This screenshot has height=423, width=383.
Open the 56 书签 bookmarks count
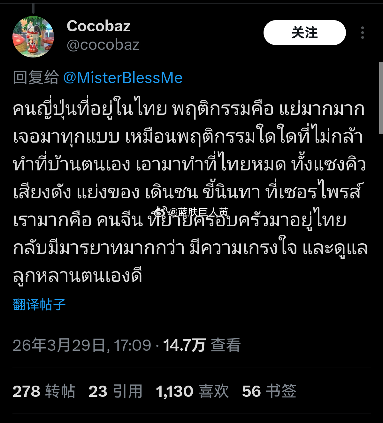pyautogui.click(x=269, y=391)
